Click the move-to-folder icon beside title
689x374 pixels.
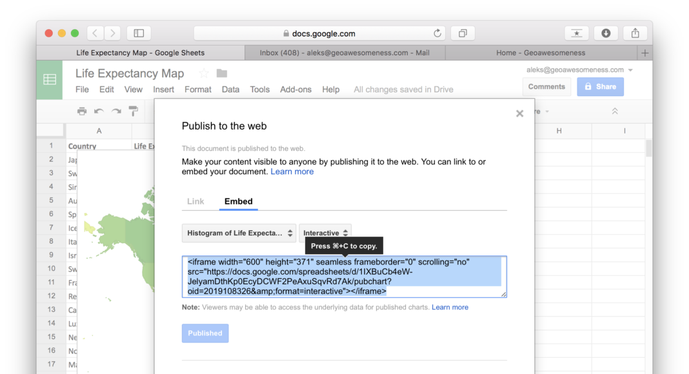pyautogui.click(x=222, y=74)
